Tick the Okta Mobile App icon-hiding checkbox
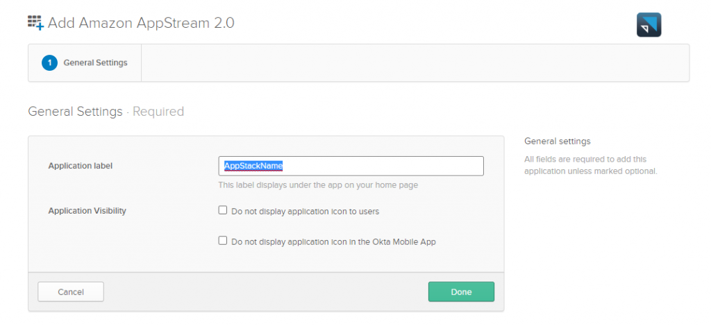 point(223,241)
